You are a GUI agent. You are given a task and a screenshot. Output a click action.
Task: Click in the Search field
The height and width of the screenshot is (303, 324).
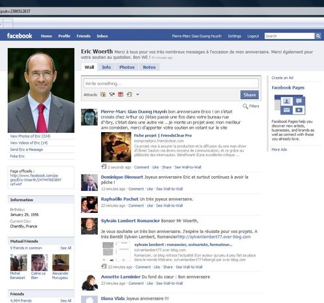pyautogui.click(x=290, y=36)
